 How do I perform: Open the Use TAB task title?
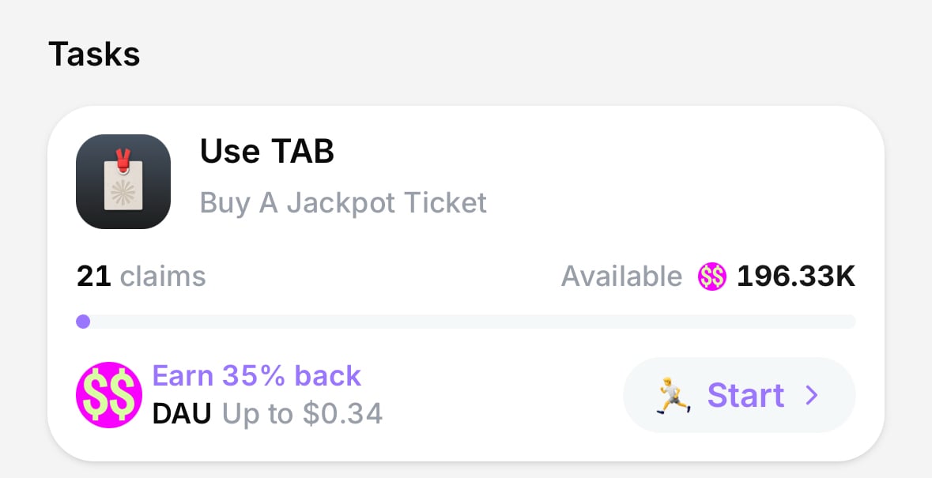point(267,152)
